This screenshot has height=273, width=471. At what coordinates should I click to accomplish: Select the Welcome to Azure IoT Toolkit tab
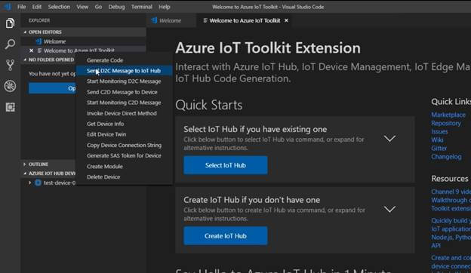245,20
